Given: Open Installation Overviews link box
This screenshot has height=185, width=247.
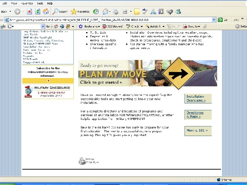Looking at the screenshot, I should point(198,98).
